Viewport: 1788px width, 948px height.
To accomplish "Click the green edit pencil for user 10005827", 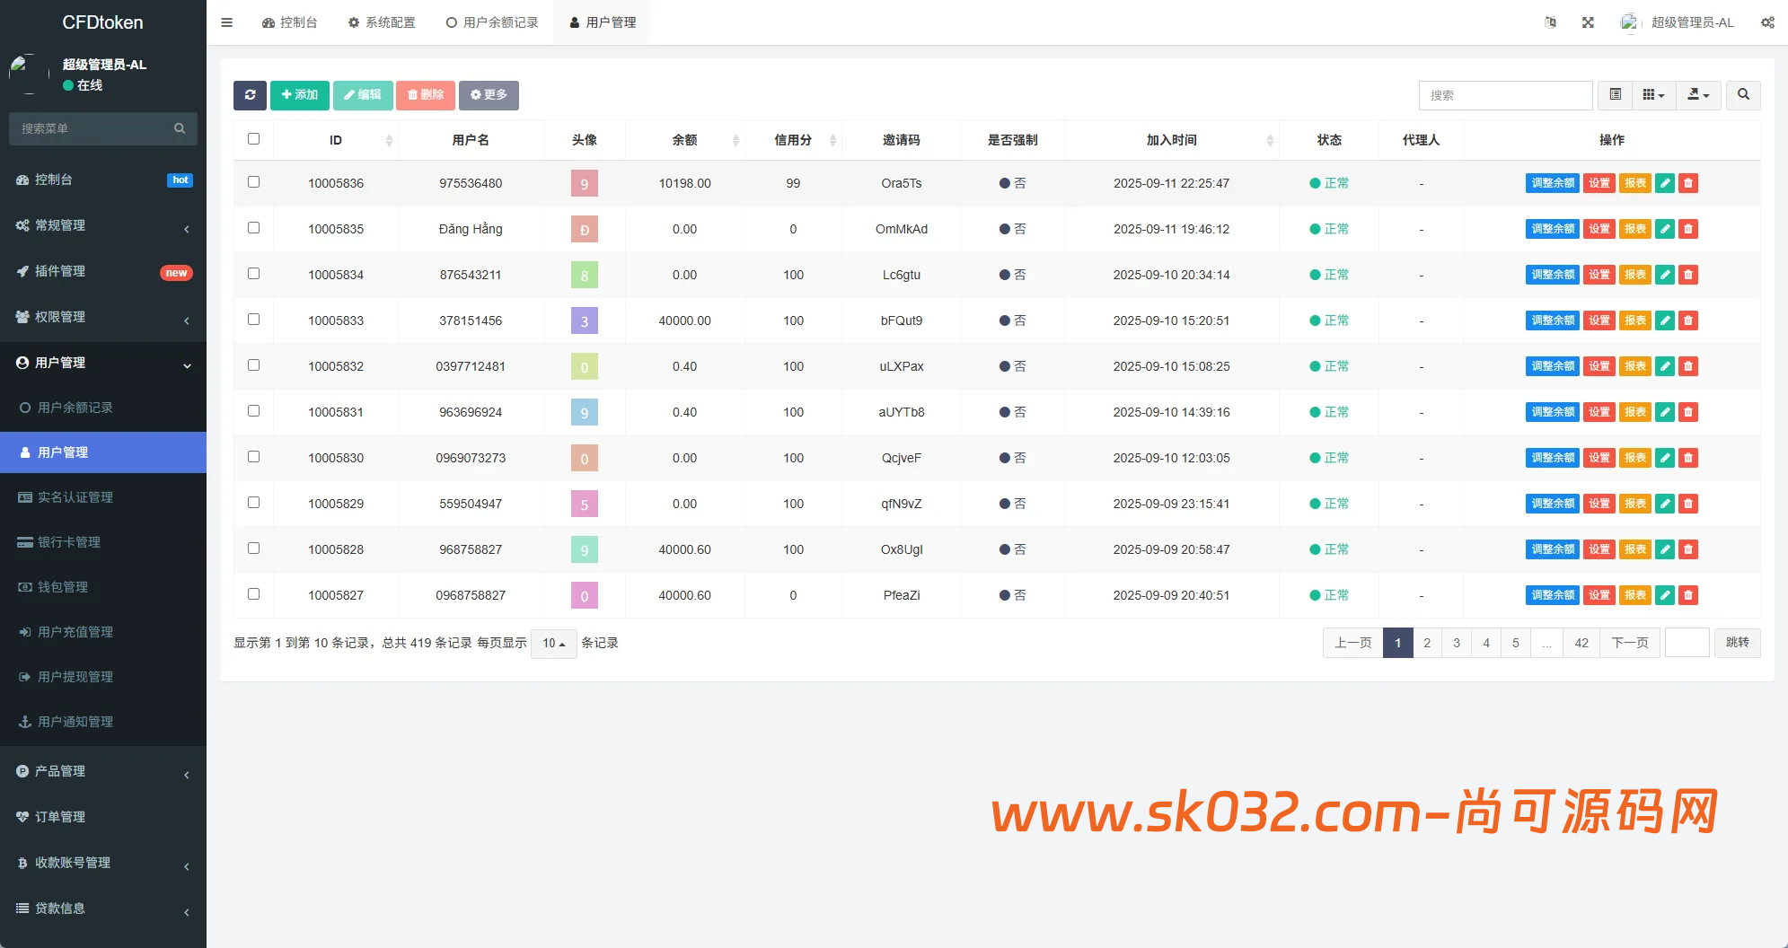I will pyautogui.click(x=1665, y=595).
